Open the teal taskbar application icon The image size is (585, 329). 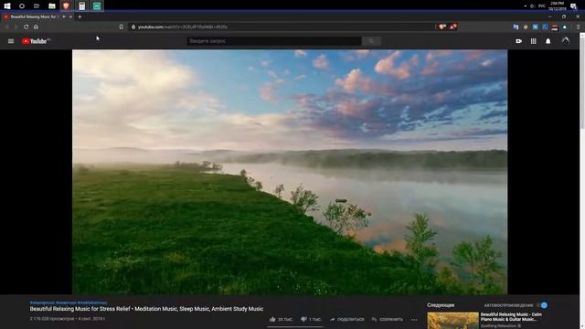tap(97, 5)
